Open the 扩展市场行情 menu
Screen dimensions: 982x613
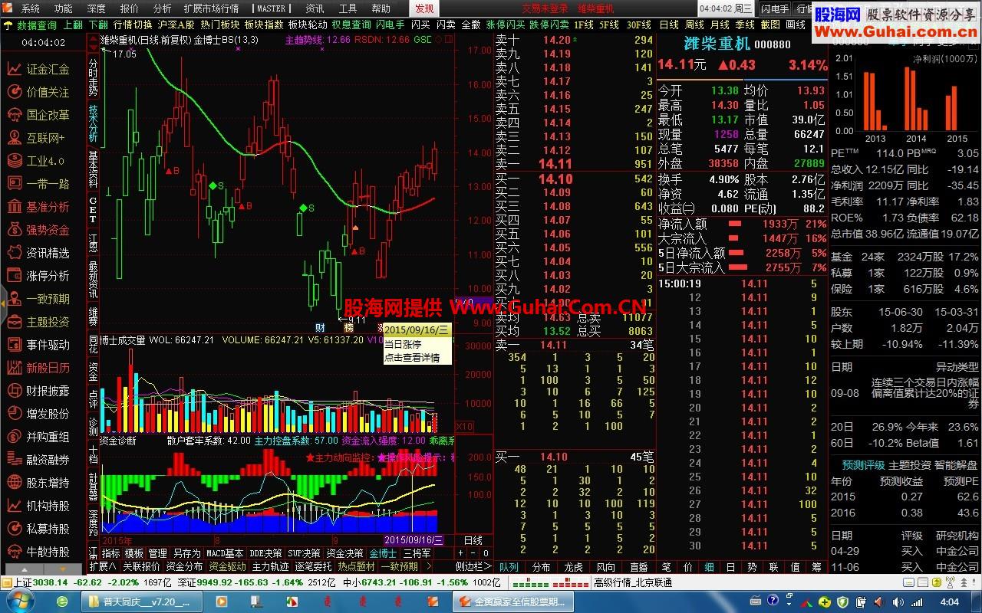click(x=211, y=8)
